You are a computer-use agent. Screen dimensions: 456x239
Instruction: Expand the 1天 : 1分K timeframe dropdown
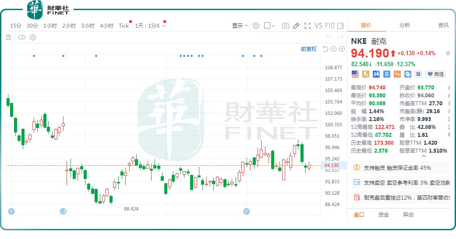tap(150, 25)
